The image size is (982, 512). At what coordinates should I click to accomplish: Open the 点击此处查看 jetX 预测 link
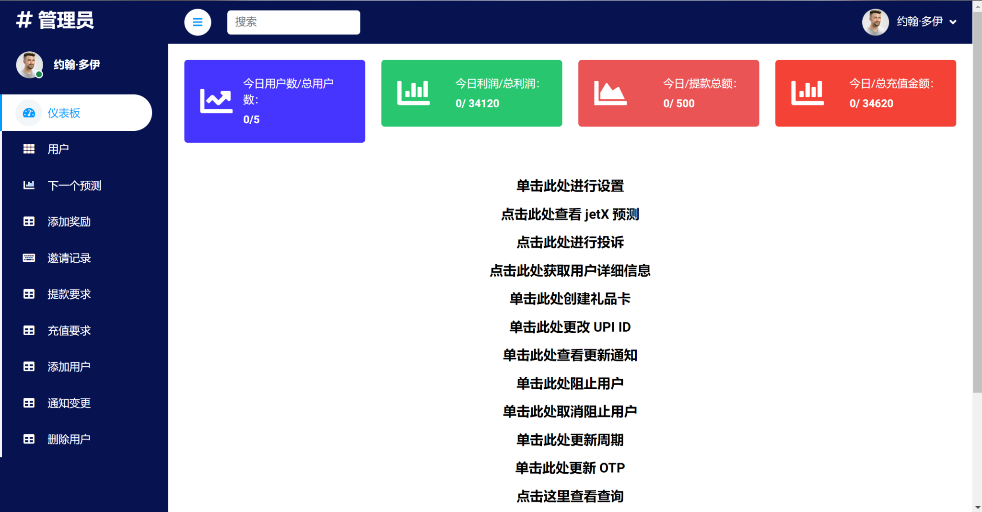click(570, 214)
